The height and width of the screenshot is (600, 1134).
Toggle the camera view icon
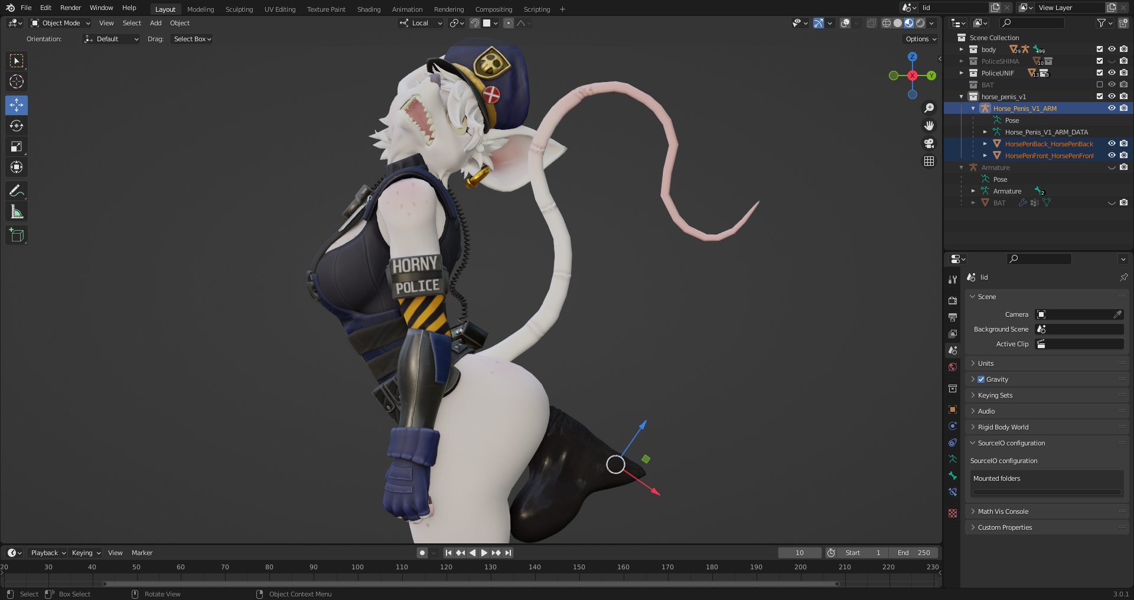click(929, 143)
